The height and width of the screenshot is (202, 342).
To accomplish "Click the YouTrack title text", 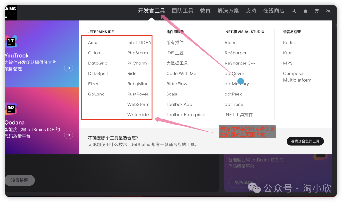I will click(16, 56).
